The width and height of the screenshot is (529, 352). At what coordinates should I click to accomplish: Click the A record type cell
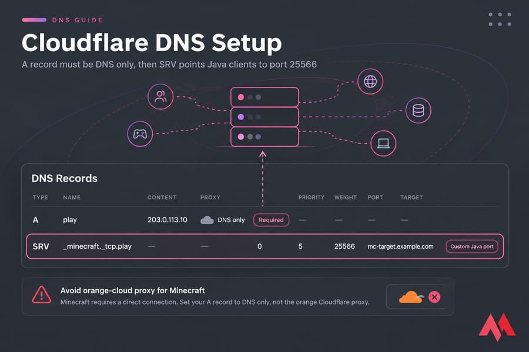click(x=35, y=221)
